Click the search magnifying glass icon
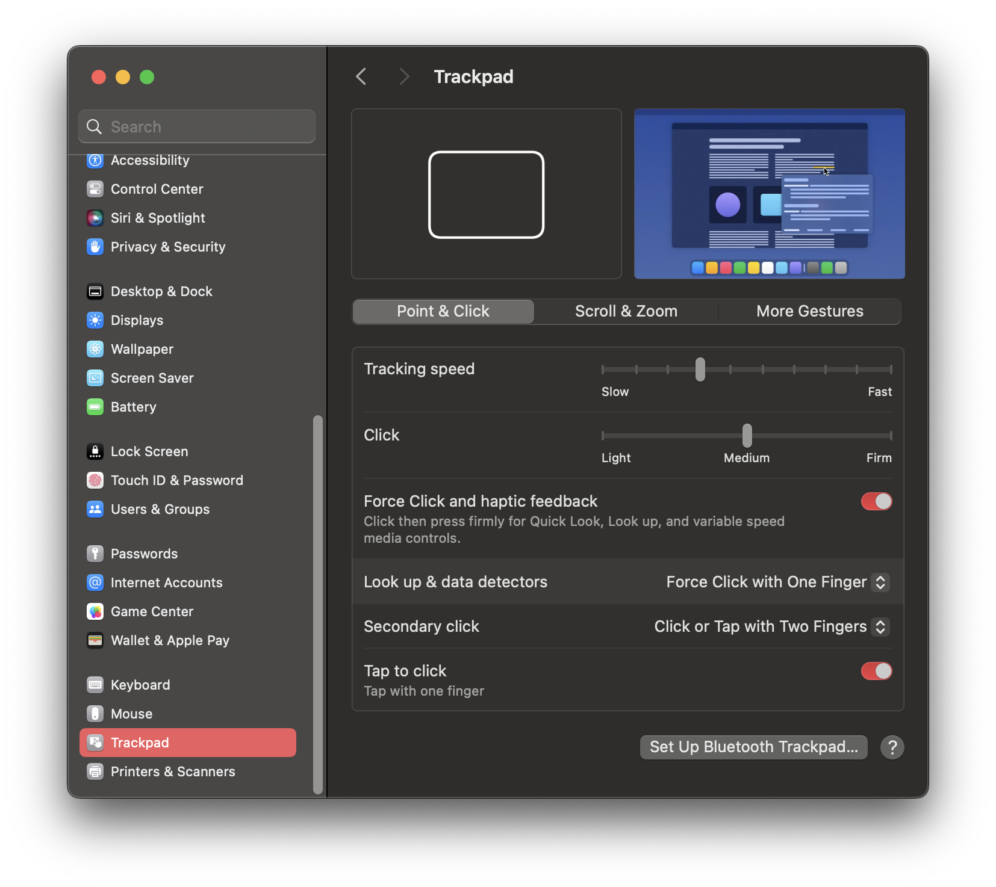The width and height of the screenshot is (996, 887). (x=94, y=126)
